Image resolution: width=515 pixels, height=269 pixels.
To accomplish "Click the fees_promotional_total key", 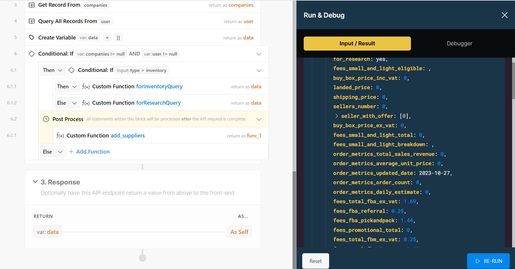I will 367,230.
